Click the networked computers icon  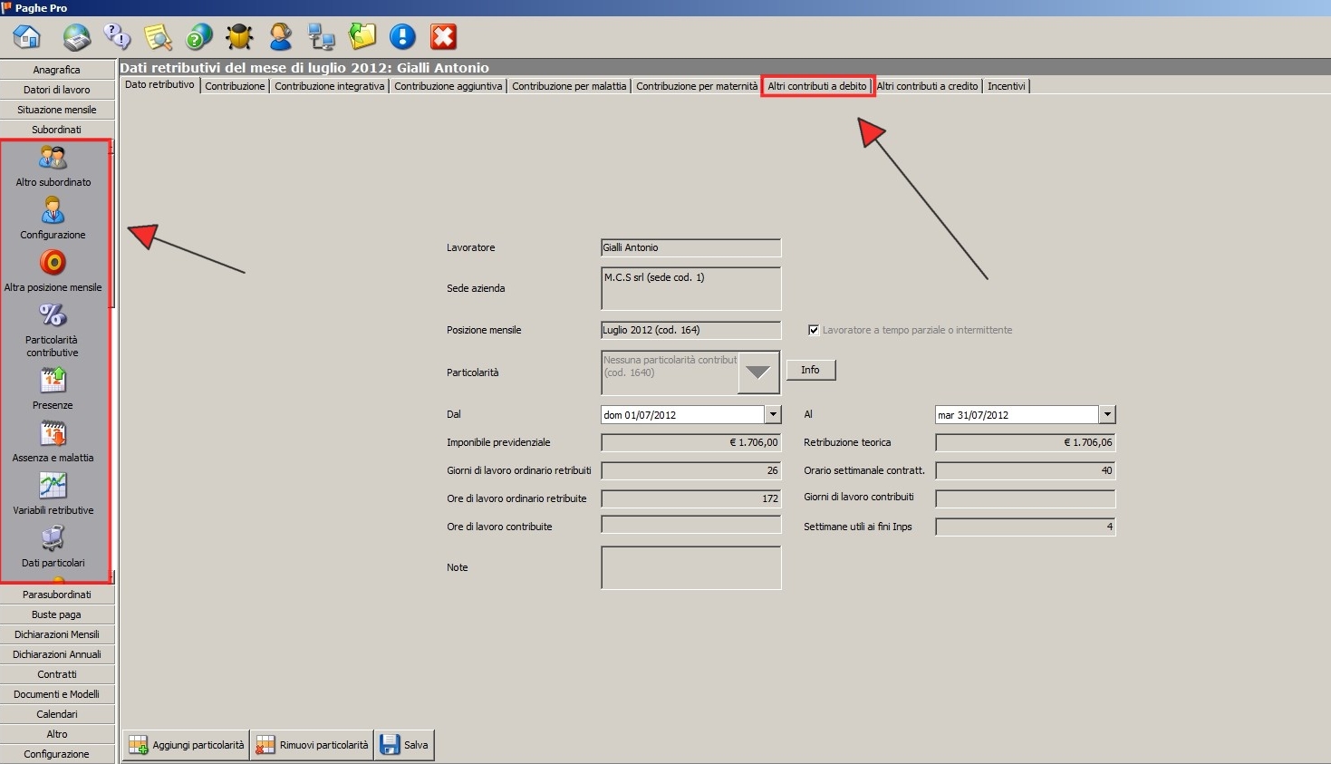321,37
